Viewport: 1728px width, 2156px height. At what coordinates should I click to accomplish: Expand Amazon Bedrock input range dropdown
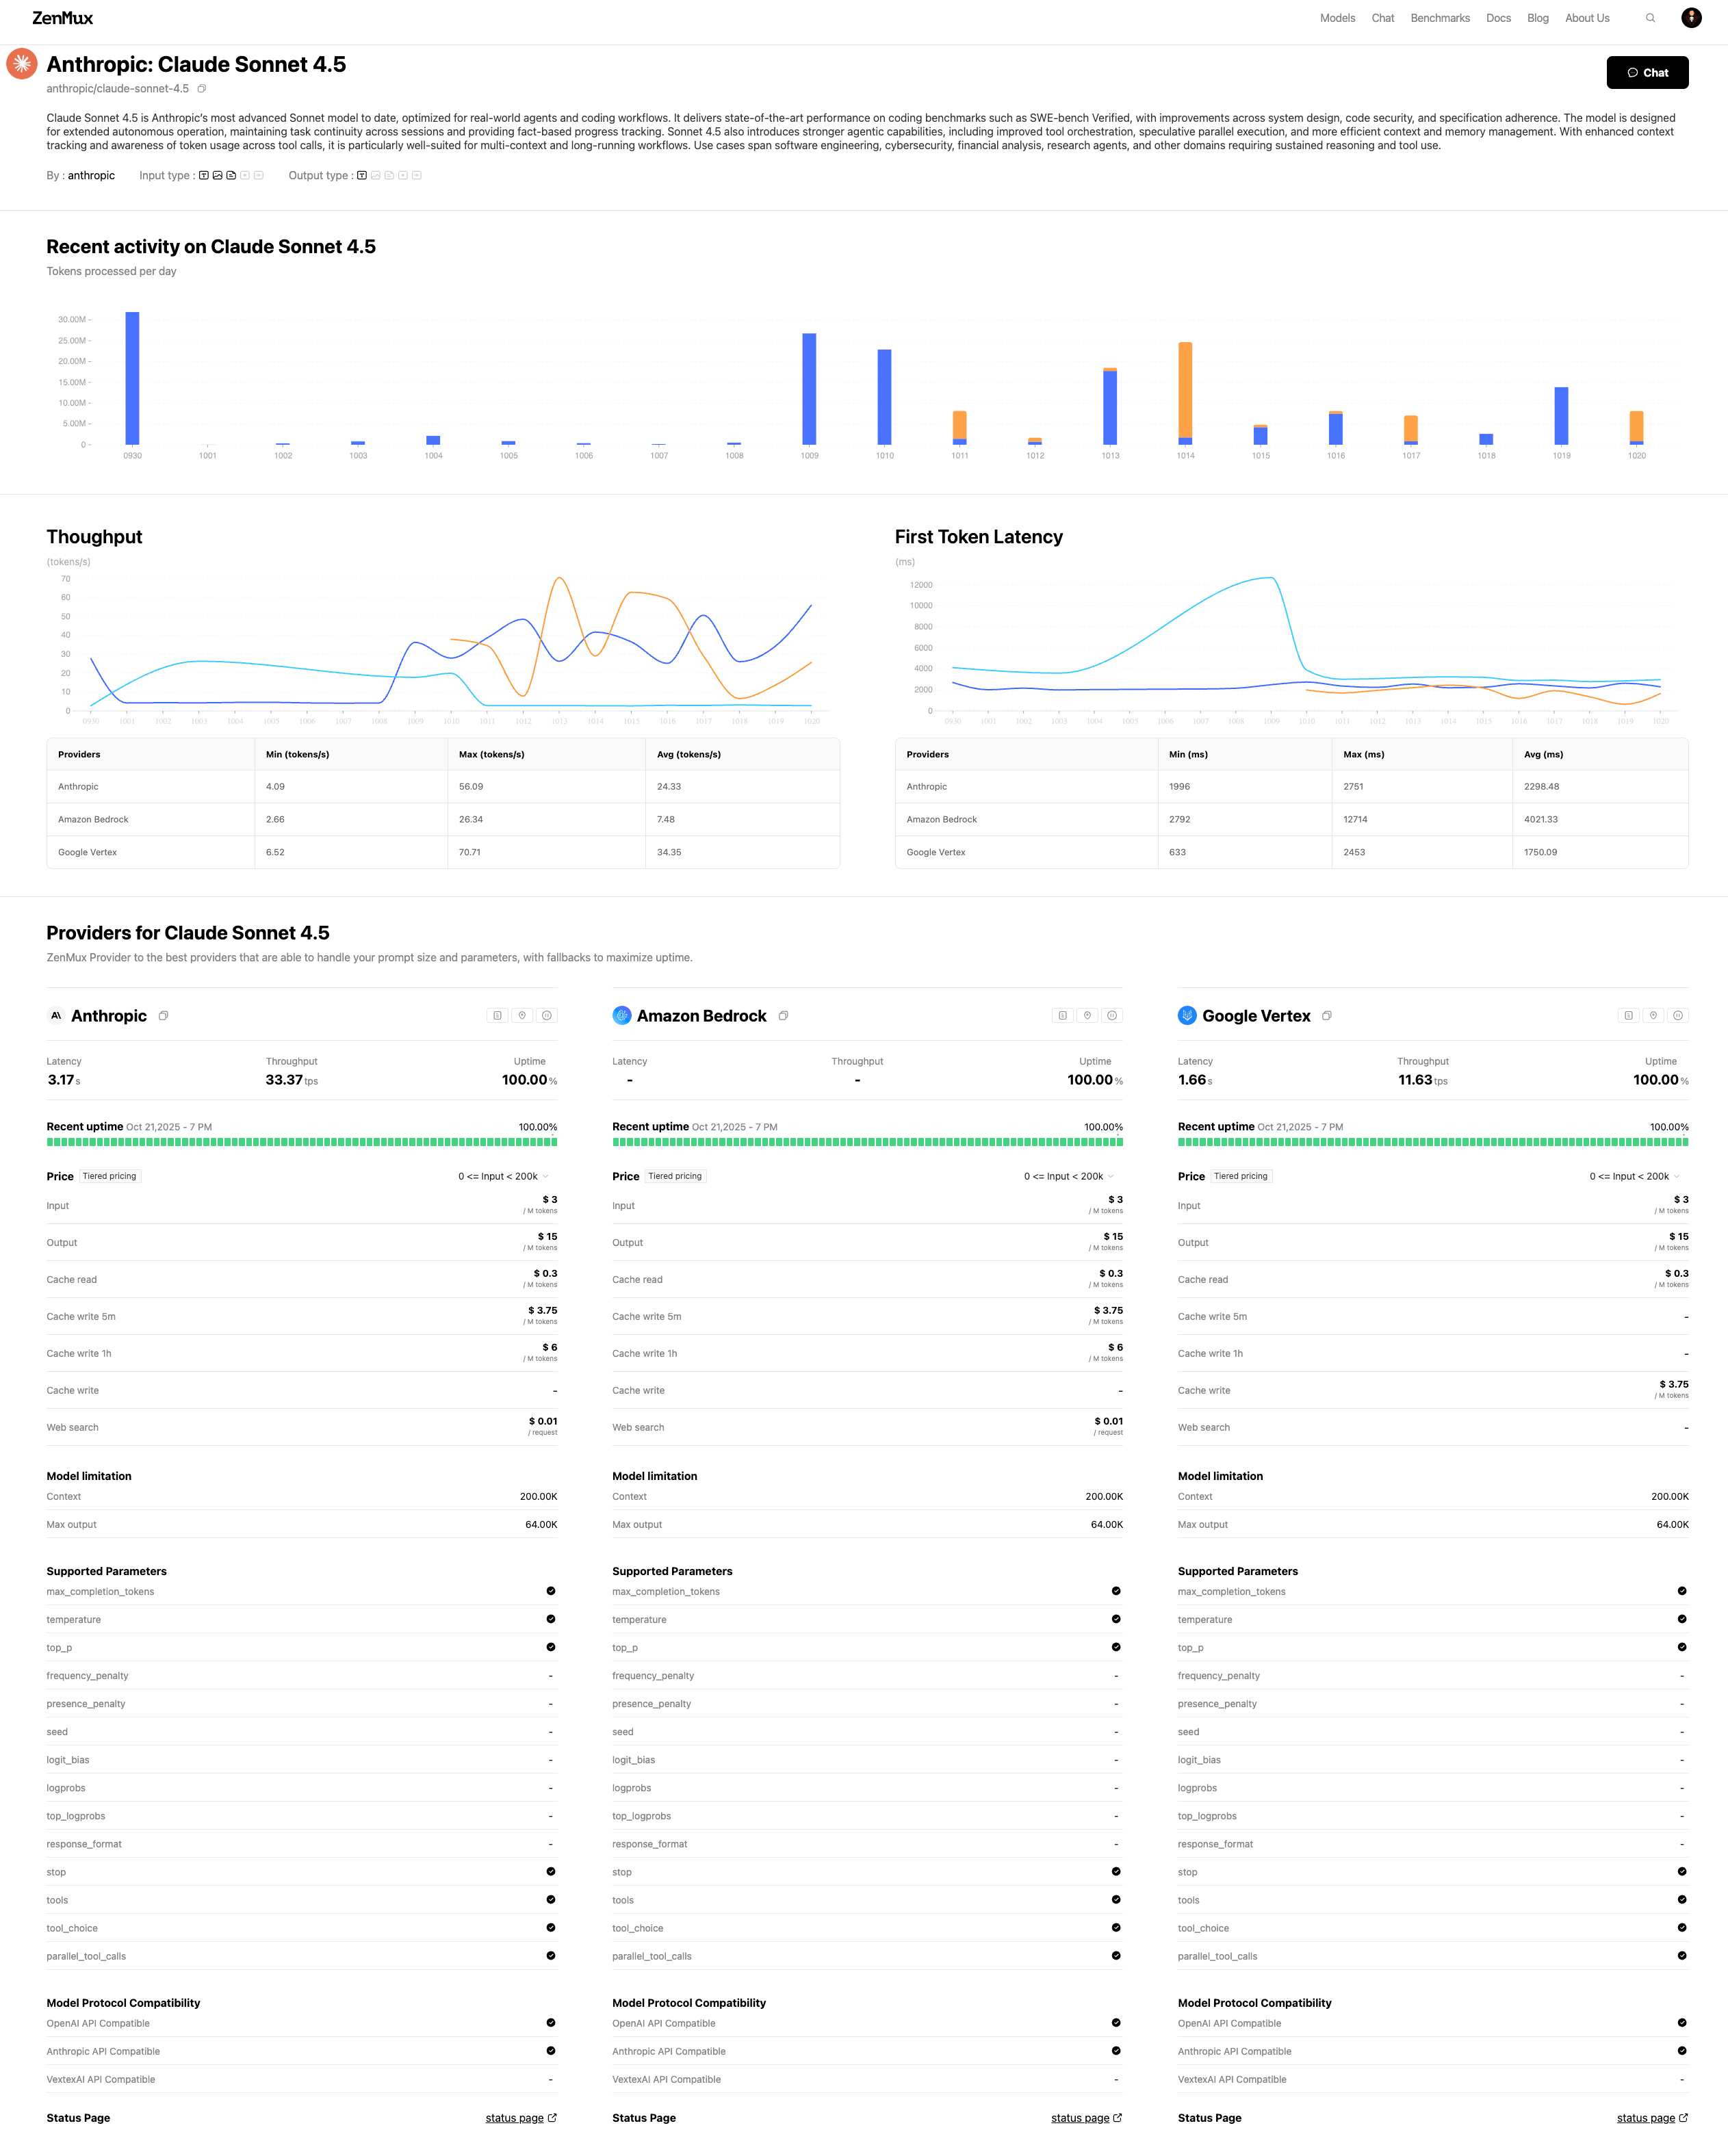coord(1069,1177)
